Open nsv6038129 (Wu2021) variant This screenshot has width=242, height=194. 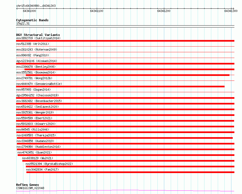38,158
